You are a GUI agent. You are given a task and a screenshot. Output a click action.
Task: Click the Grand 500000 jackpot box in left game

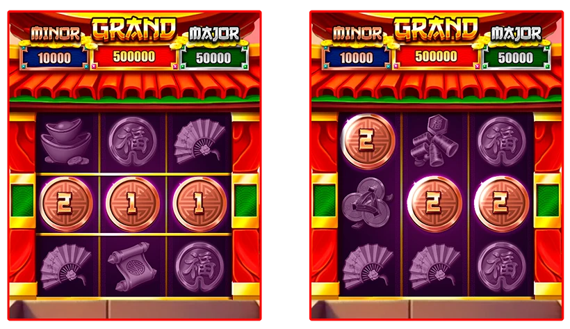pyautogui.click(x=133, y=57)
